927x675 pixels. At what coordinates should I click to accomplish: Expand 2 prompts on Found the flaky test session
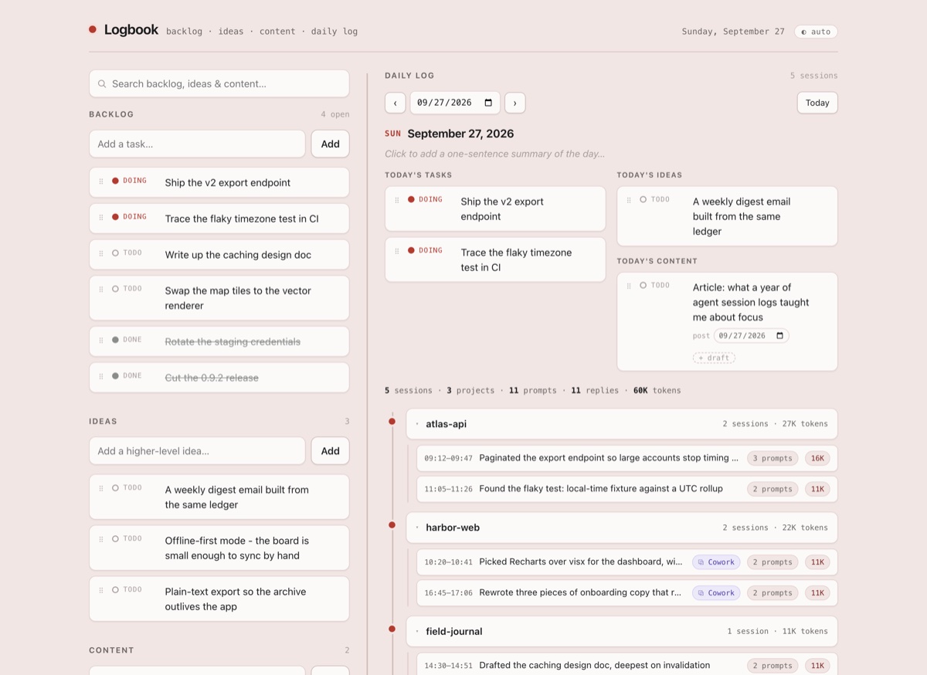click(x=772, y=489)
